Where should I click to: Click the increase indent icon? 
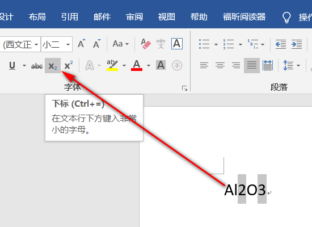(x=297, y=44)
